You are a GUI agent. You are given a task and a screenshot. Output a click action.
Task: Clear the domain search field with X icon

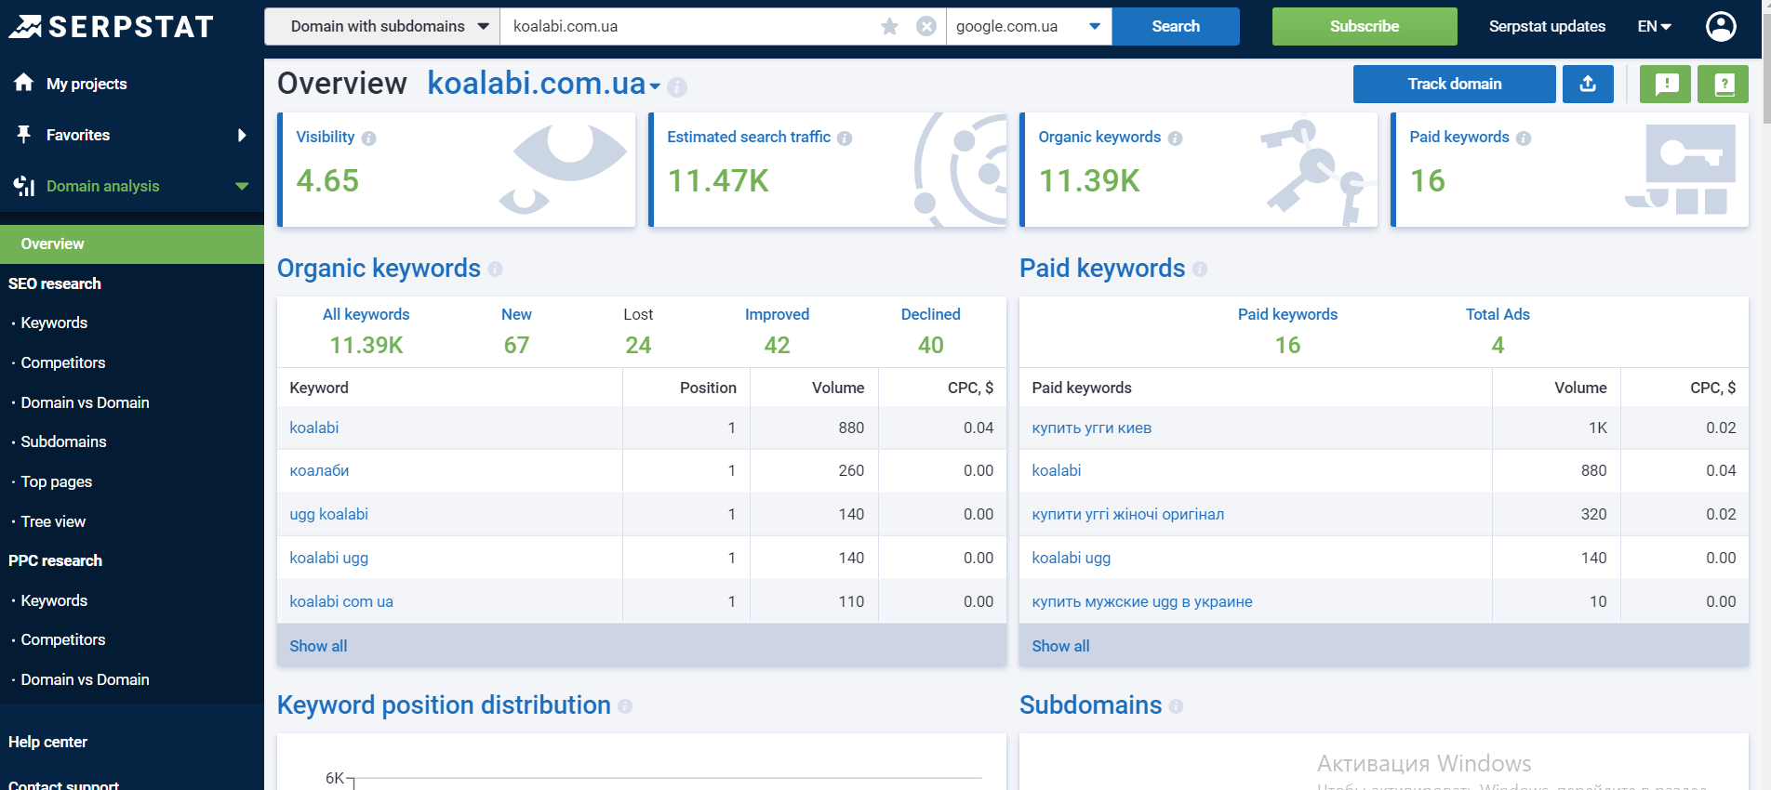click(926, 26)
